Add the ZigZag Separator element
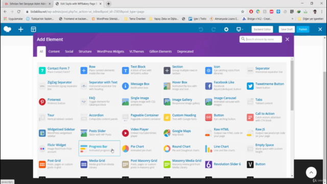Image resolution: width=327 pixels, height=184 pixels. [x=58, y=86]
